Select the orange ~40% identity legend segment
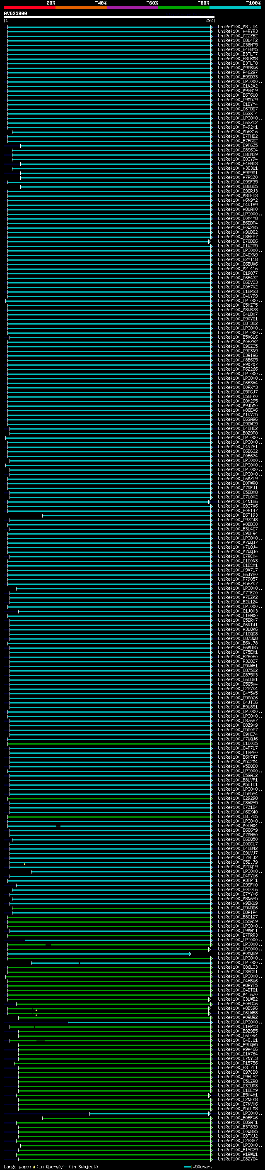 coord(81,7)
